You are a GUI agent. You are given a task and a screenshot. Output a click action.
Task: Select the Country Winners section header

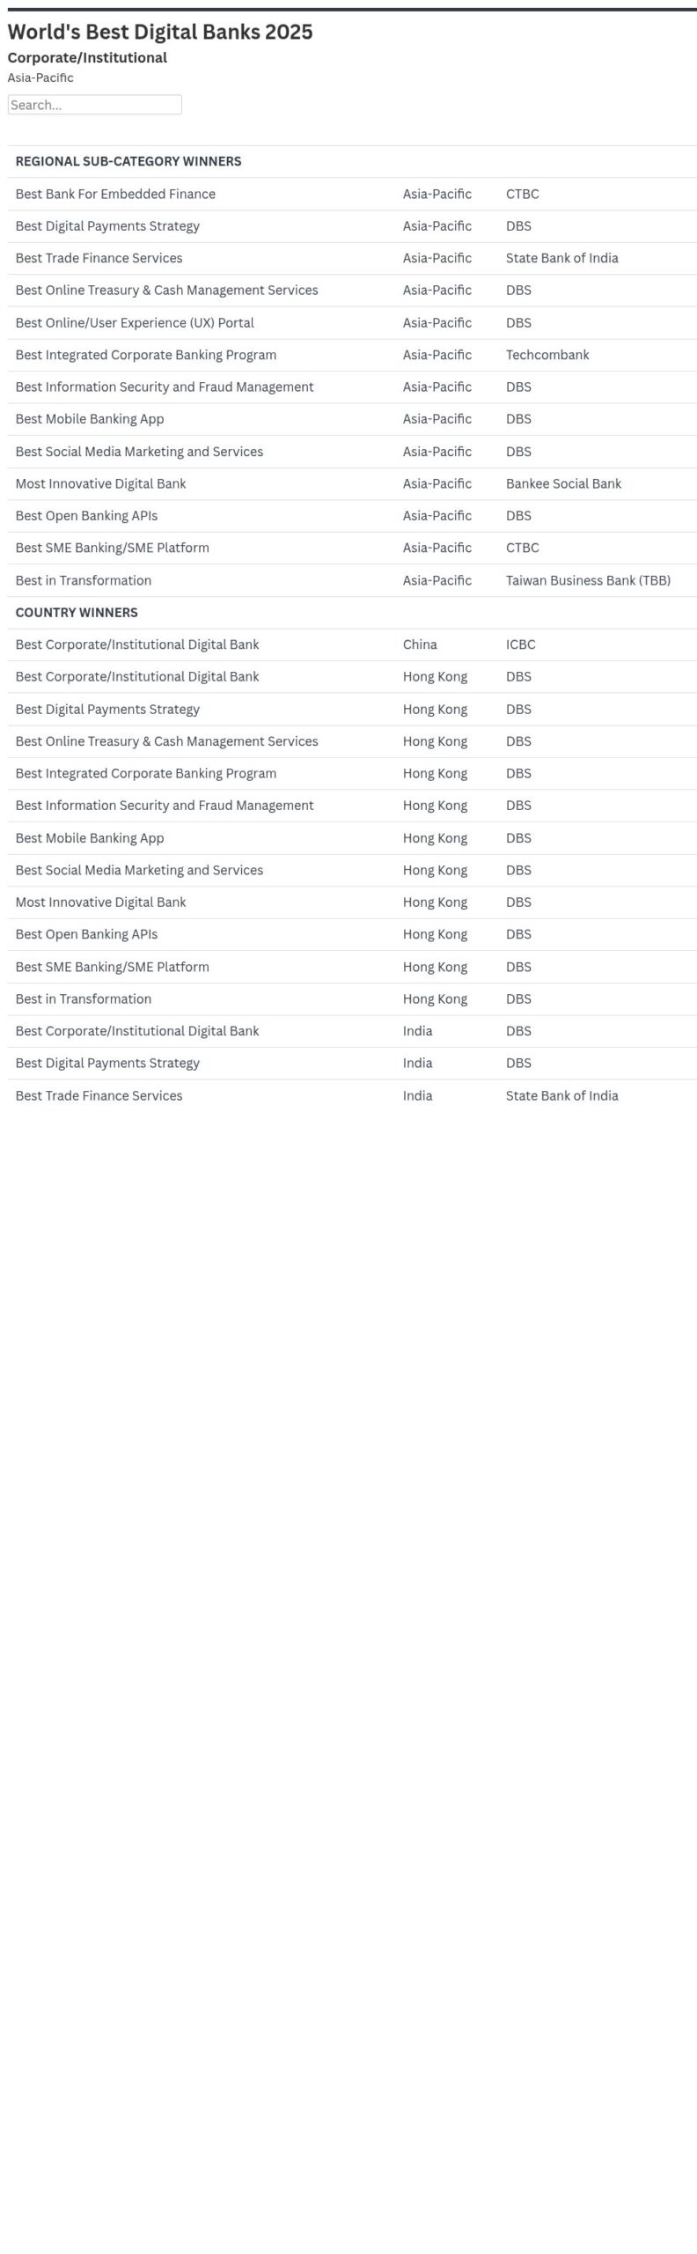[x=77, y=613]
